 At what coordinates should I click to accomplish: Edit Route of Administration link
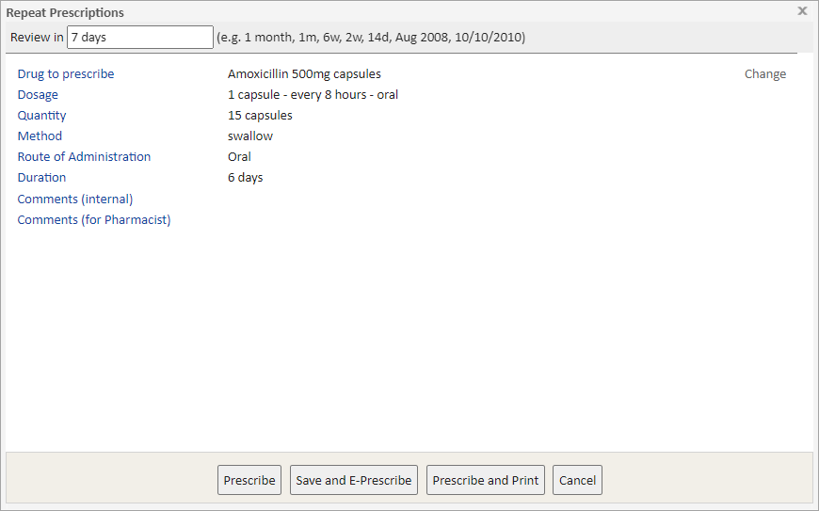pos(84,157)
